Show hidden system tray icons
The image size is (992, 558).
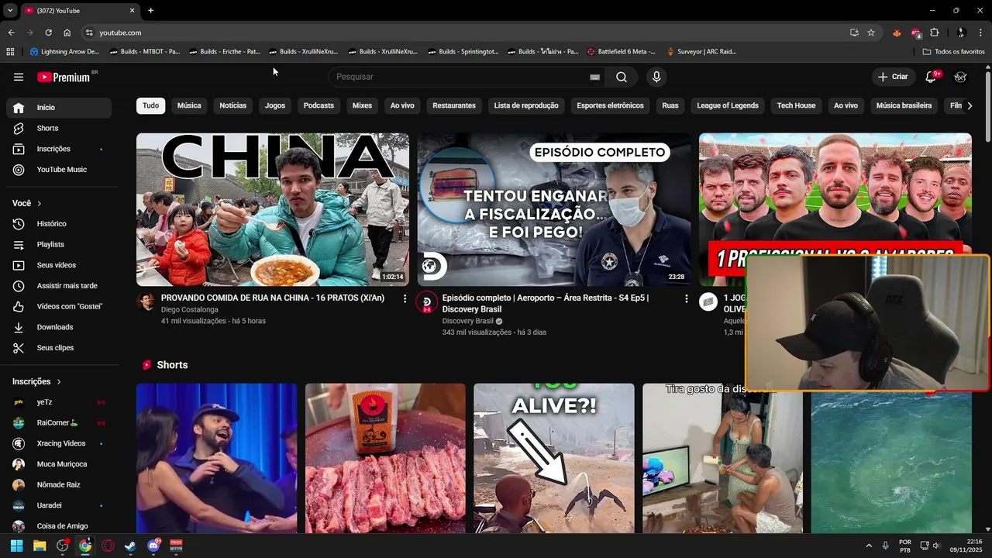pos(868,546)
